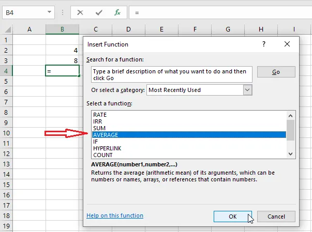Viewport: 312px width, 232px height.
Task: Select column E header
Action: 161,29
